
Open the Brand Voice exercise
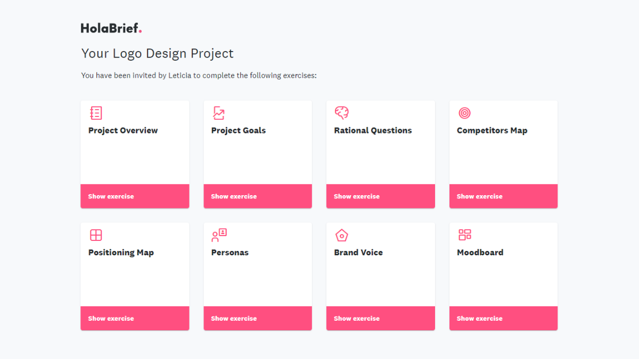(x=380, y=318)
